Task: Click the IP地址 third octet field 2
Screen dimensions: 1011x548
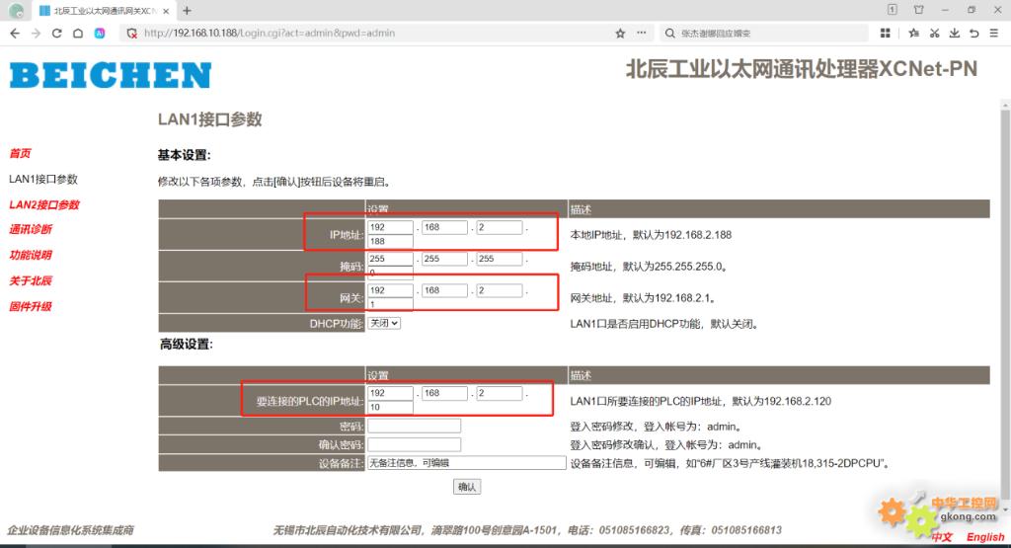Action: click(500, 227)
